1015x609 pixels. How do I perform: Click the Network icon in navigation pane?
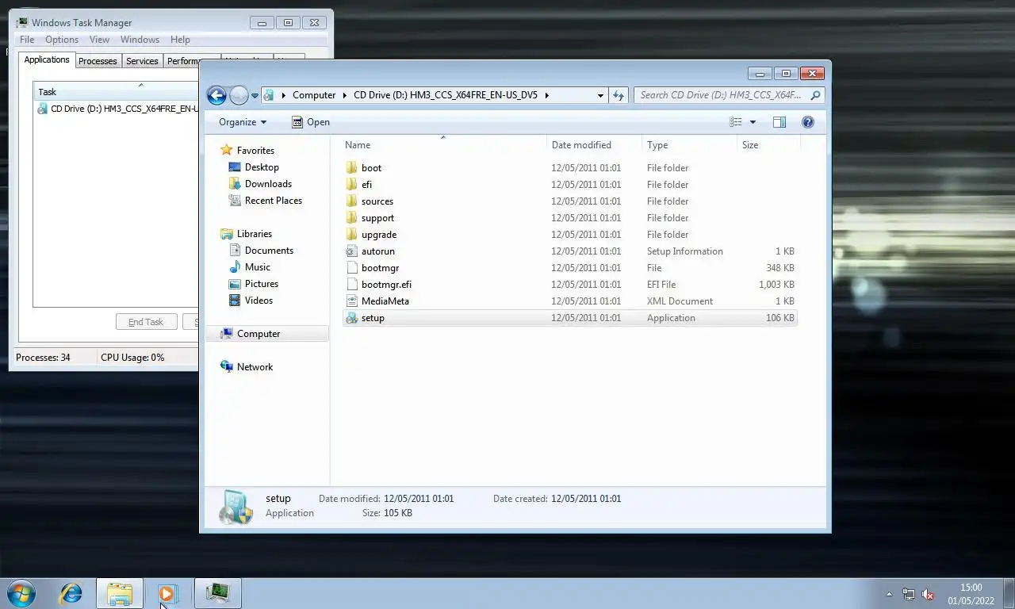pos(227,367)
